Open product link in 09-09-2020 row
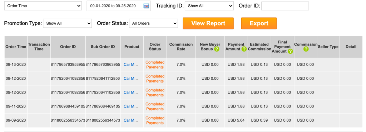Screen dimensions: 366x132 tap(131, 120)
